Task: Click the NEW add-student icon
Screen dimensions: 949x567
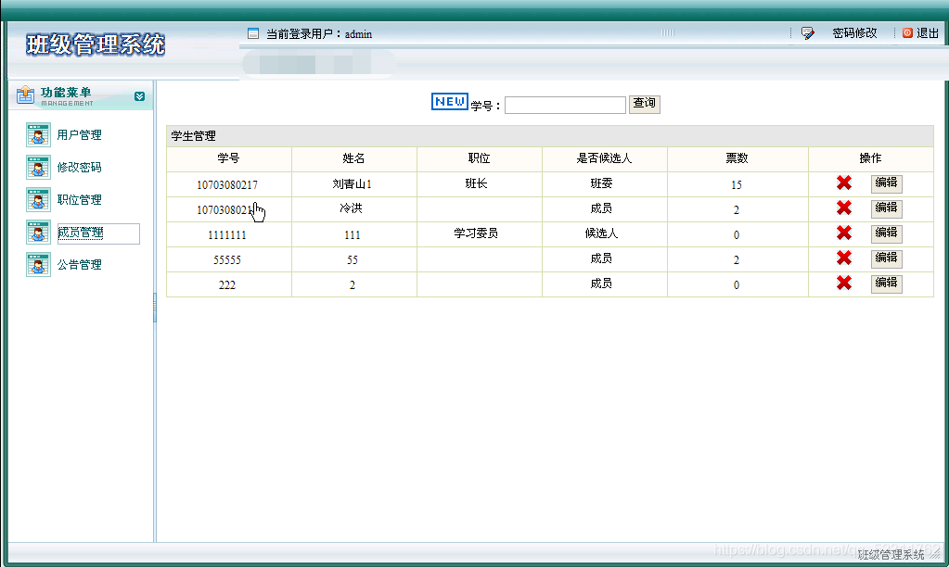Action: coord(448,102)
